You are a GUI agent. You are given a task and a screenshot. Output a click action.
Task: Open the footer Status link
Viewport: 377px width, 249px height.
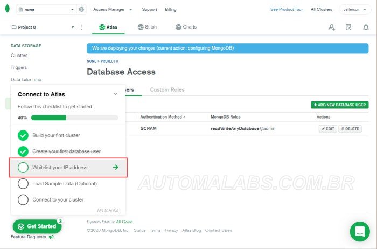click(x=139, y=230)
